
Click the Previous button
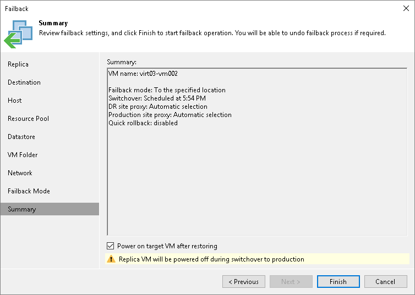click(243, 282)
